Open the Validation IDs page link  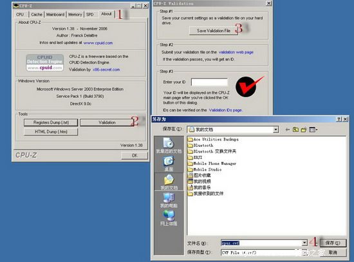225,110
